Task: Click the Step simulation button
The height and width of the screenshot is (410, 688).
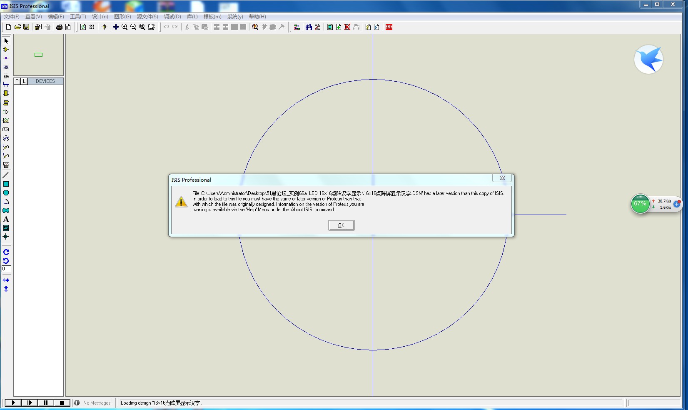Action: [x=29, y=402]
